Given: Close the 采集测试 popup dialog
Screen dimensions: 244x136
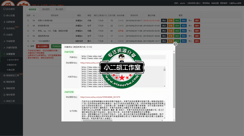Looking at the screenshot, I should coord(175,44).
